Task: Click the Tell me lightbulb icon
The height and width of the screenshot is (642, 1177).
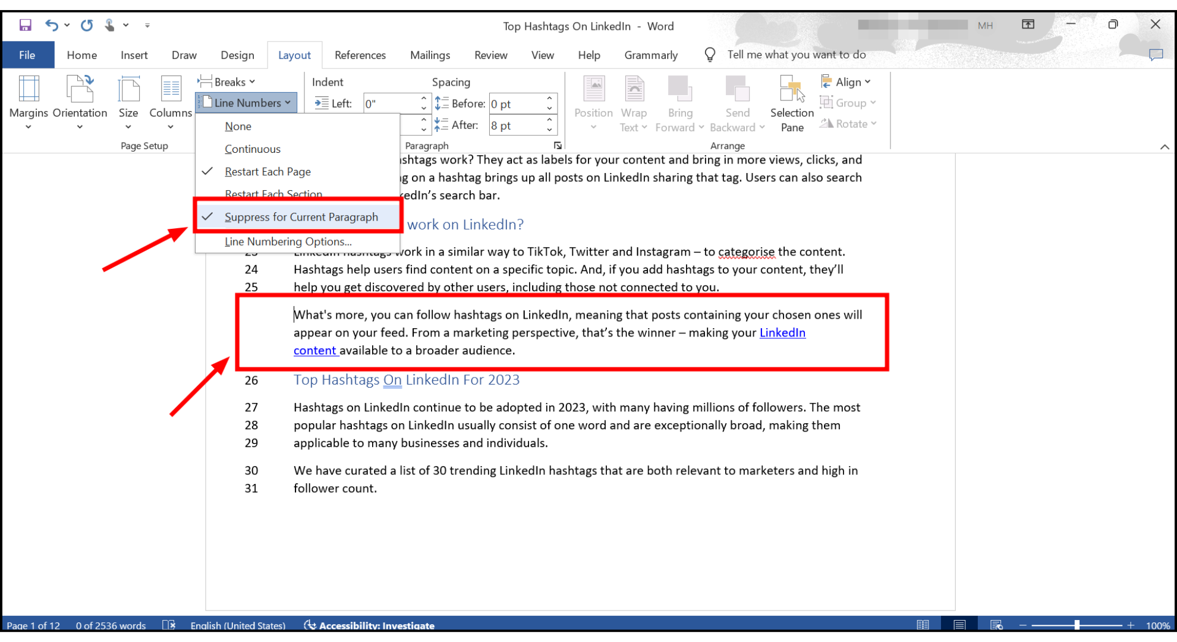Action: (x=710, y=55)
